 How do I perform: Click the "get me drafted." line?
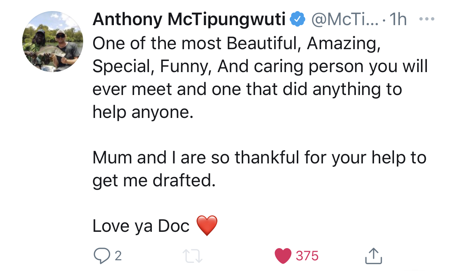(154, 181)
